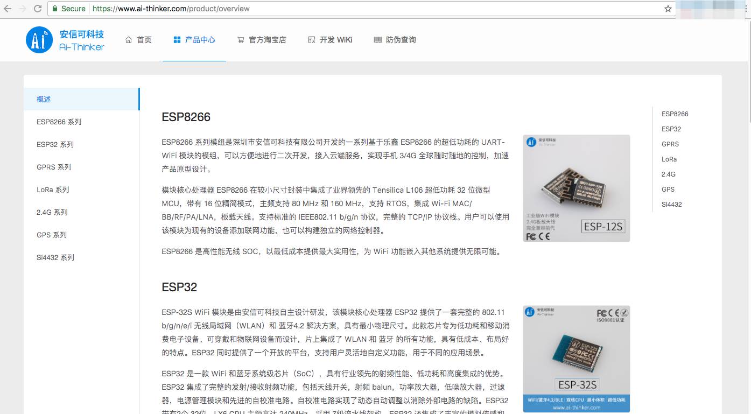
Task: Click the barcode icon beside 防伪查询
Action: click(x=377, y=40)
